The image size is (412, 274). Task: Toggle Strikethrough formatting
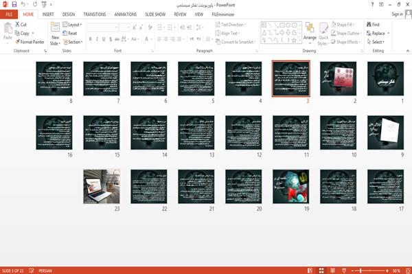click(117, 39)
